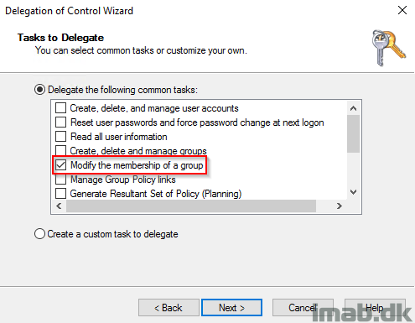Open Help for the wizard

pos(375,308)
